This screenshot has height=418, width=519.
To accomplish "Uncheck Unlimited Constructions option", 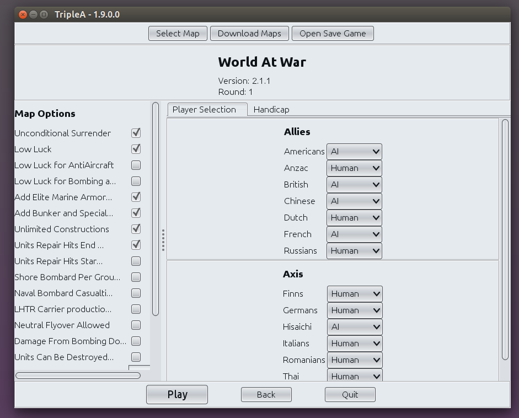I will 136,229.
